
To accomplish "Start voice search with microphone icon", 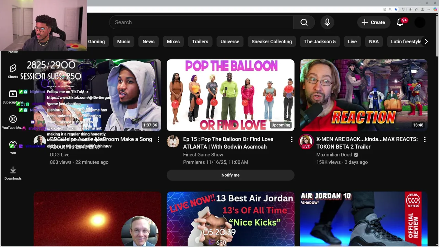I will pos(327,22).
